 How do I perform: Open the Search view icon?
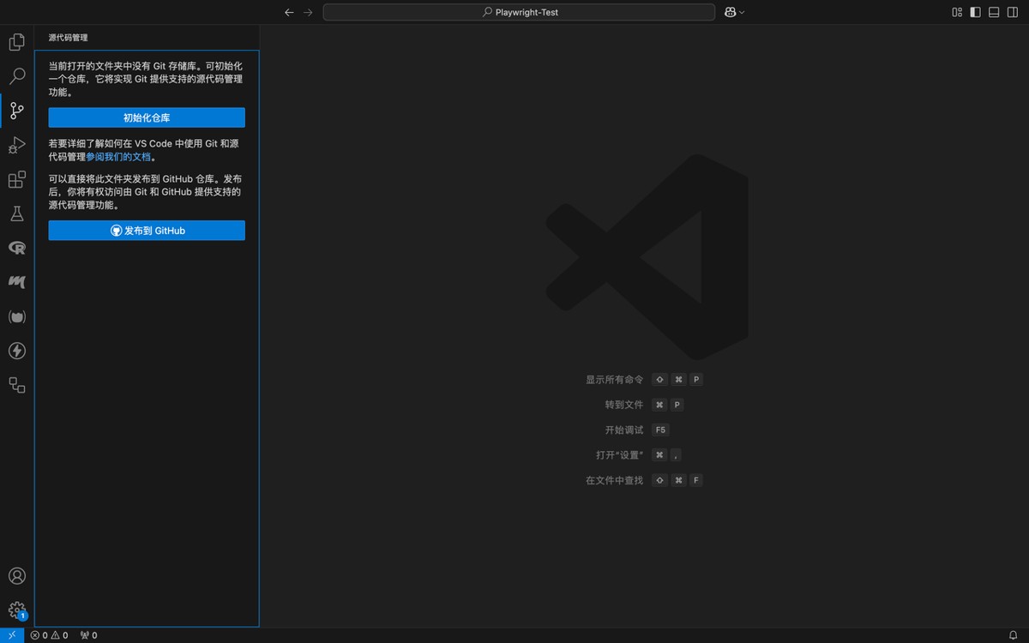[x=16, y=76]
